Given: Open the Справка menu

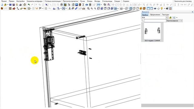Looking at the screenshot, I should (126, 1).
